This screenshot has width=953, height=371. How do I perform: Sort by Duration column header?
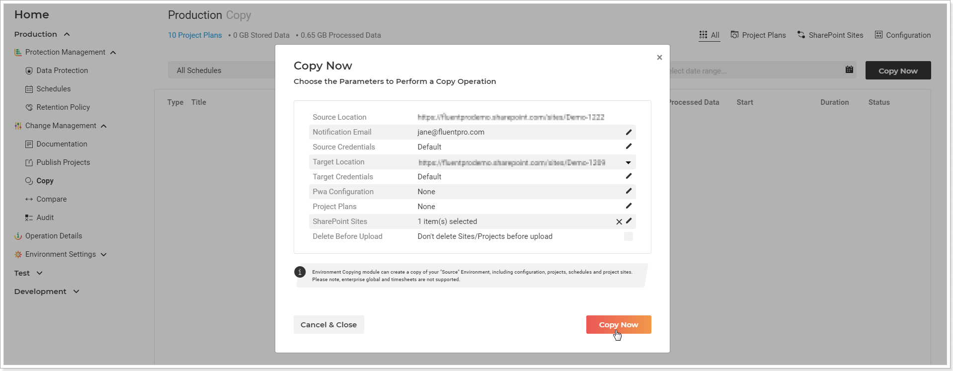835,102
